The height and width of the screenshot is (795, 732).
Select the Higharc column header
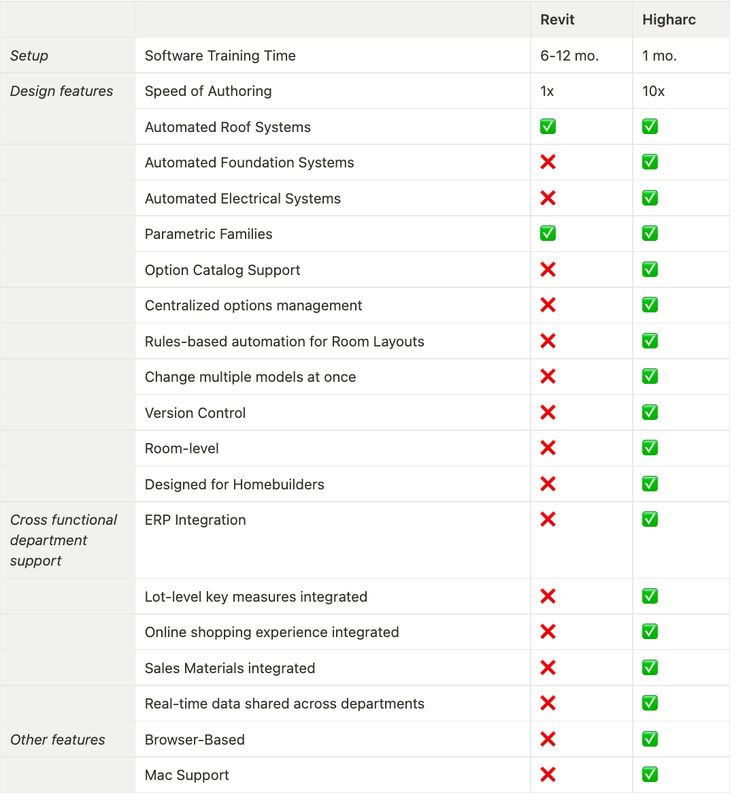[669, 20]
